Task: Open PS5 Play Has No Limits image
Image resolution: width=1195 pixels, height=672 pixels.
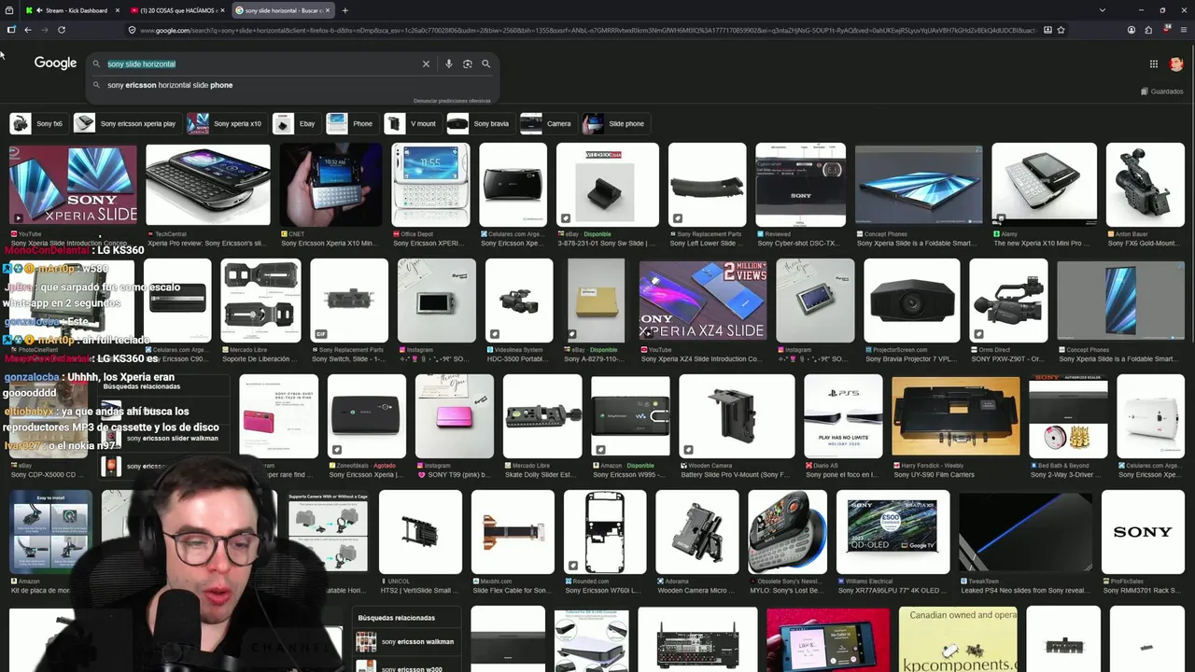Action: click(843, 416)
